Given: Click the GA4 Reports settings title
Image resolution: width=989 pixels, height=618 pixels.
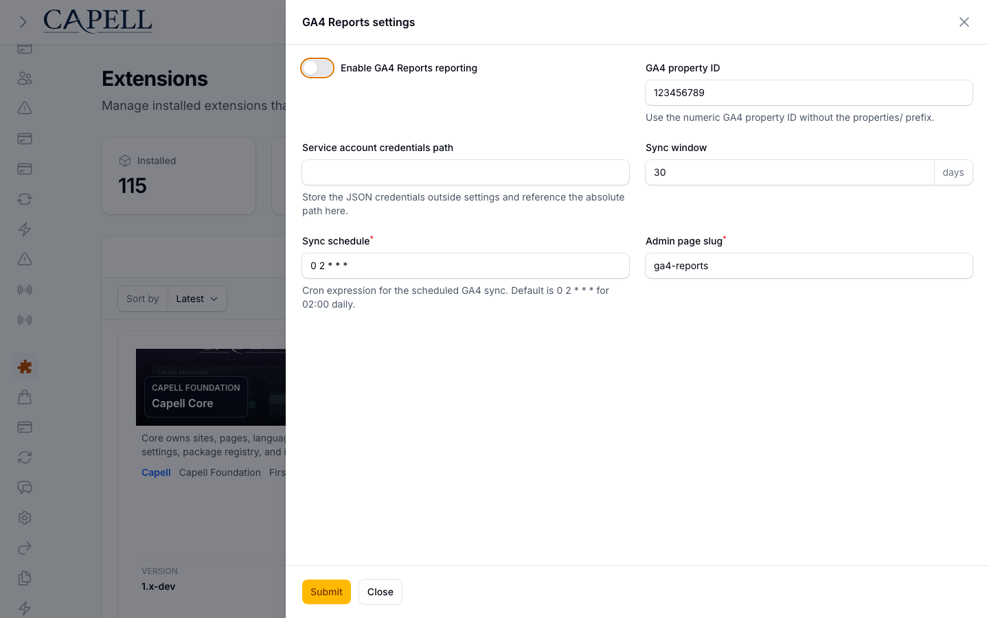Looking at the screenshot, I should point(359,22).
